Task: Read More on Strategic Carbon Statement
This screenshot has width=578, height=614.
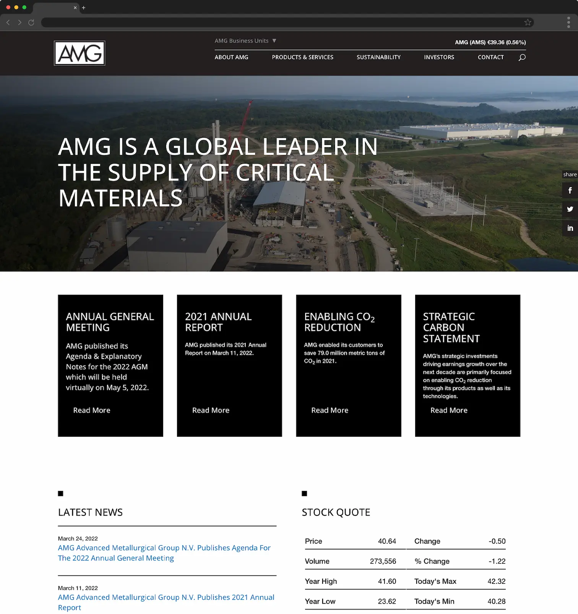Action: pyautogui.click(x=449, y=410)
